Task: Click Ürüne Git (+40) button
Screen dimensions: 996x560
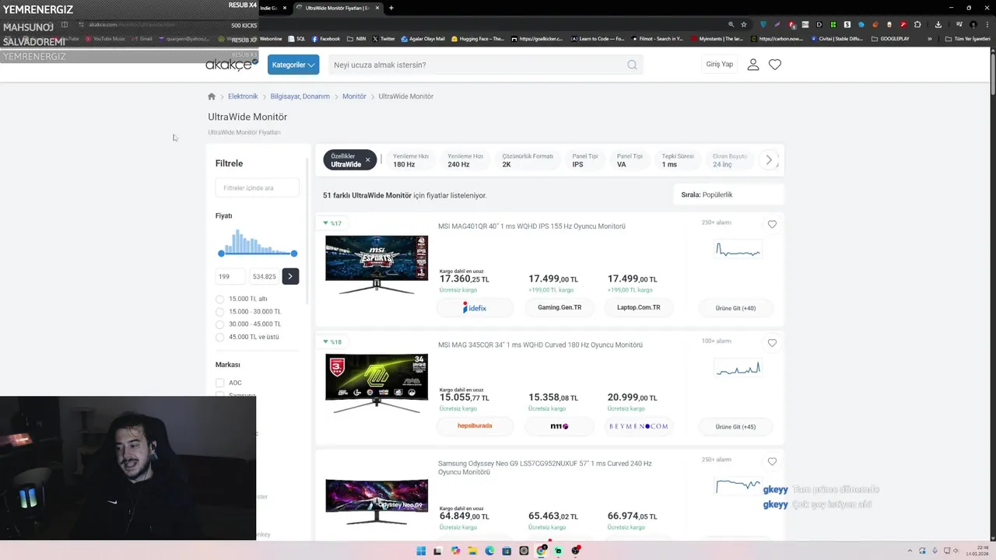Action: 735,308
